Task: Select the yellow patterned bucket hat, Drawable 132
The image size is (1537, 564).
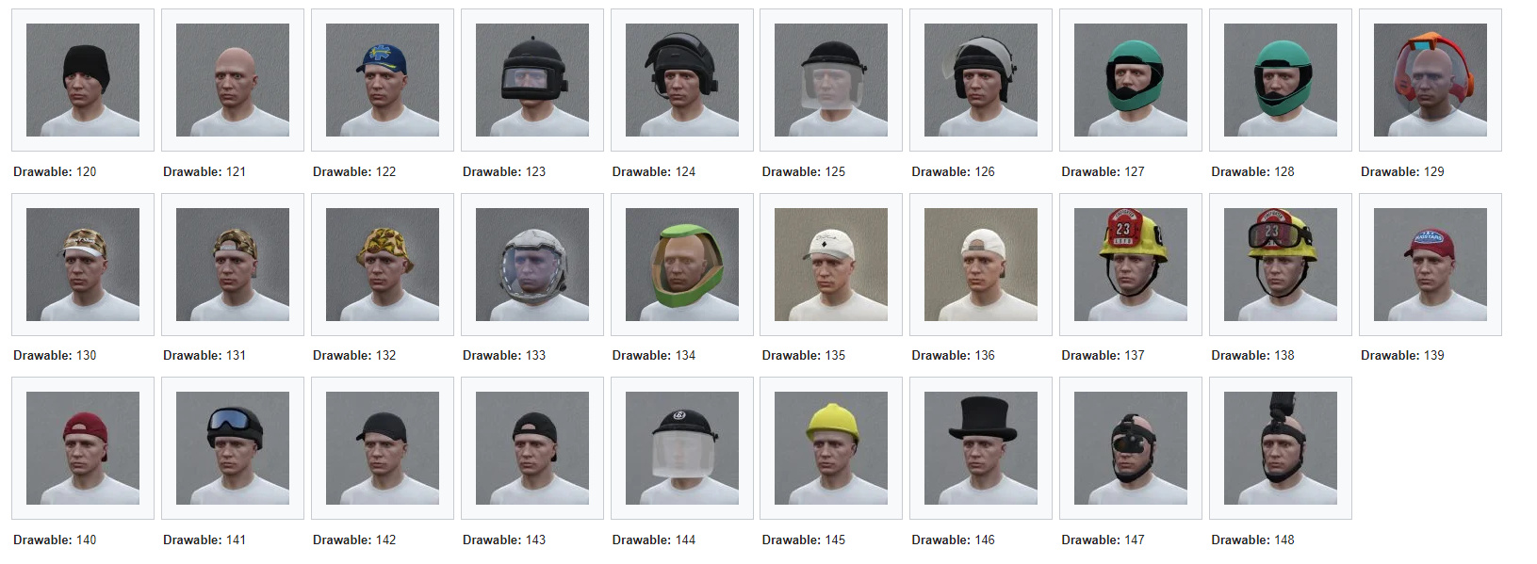Action: 383,265
